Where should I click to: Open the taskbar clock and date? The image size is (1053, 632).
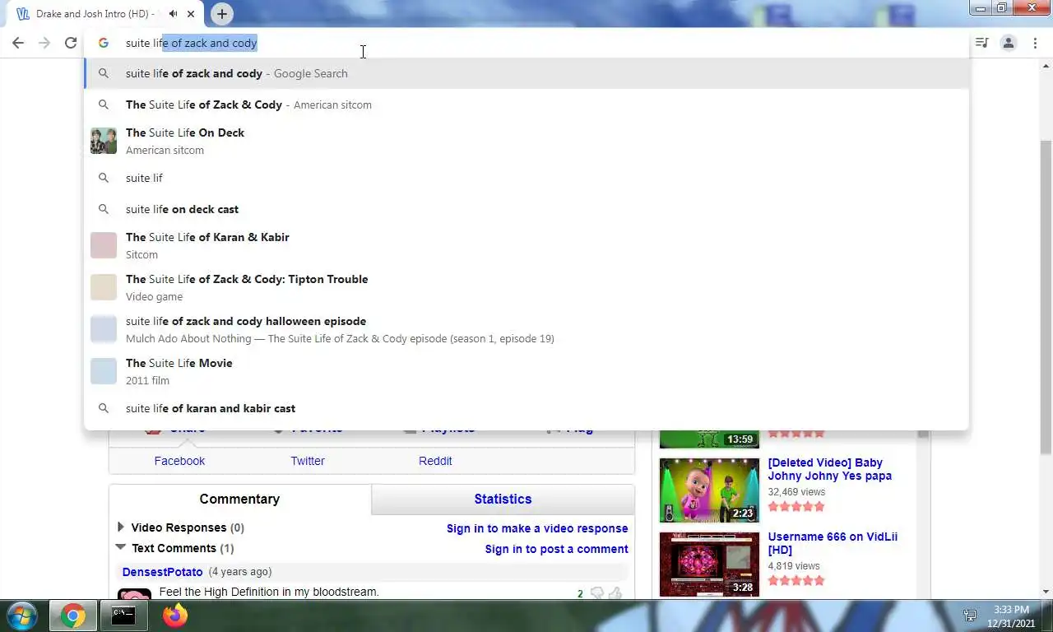coord(1011,616)
